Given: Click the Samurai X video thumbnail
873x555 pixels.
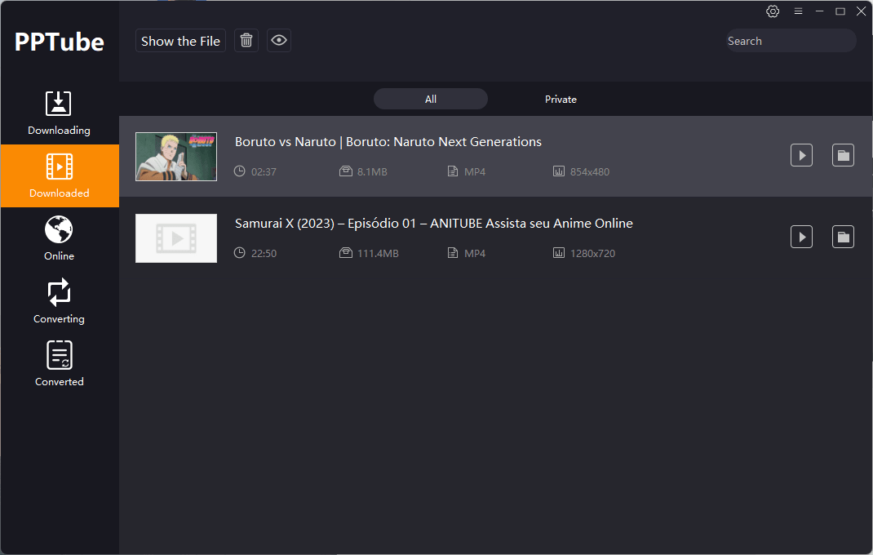Looking at the screenshot, I should (175, 238).
